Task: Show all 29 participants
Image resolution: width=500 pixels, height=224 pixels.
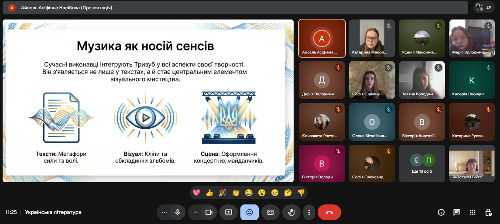Action: tap(484, 7)
